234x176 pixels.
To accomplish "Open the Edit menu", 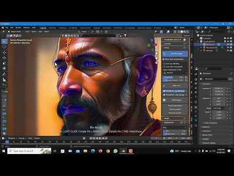I will (12, 28).
